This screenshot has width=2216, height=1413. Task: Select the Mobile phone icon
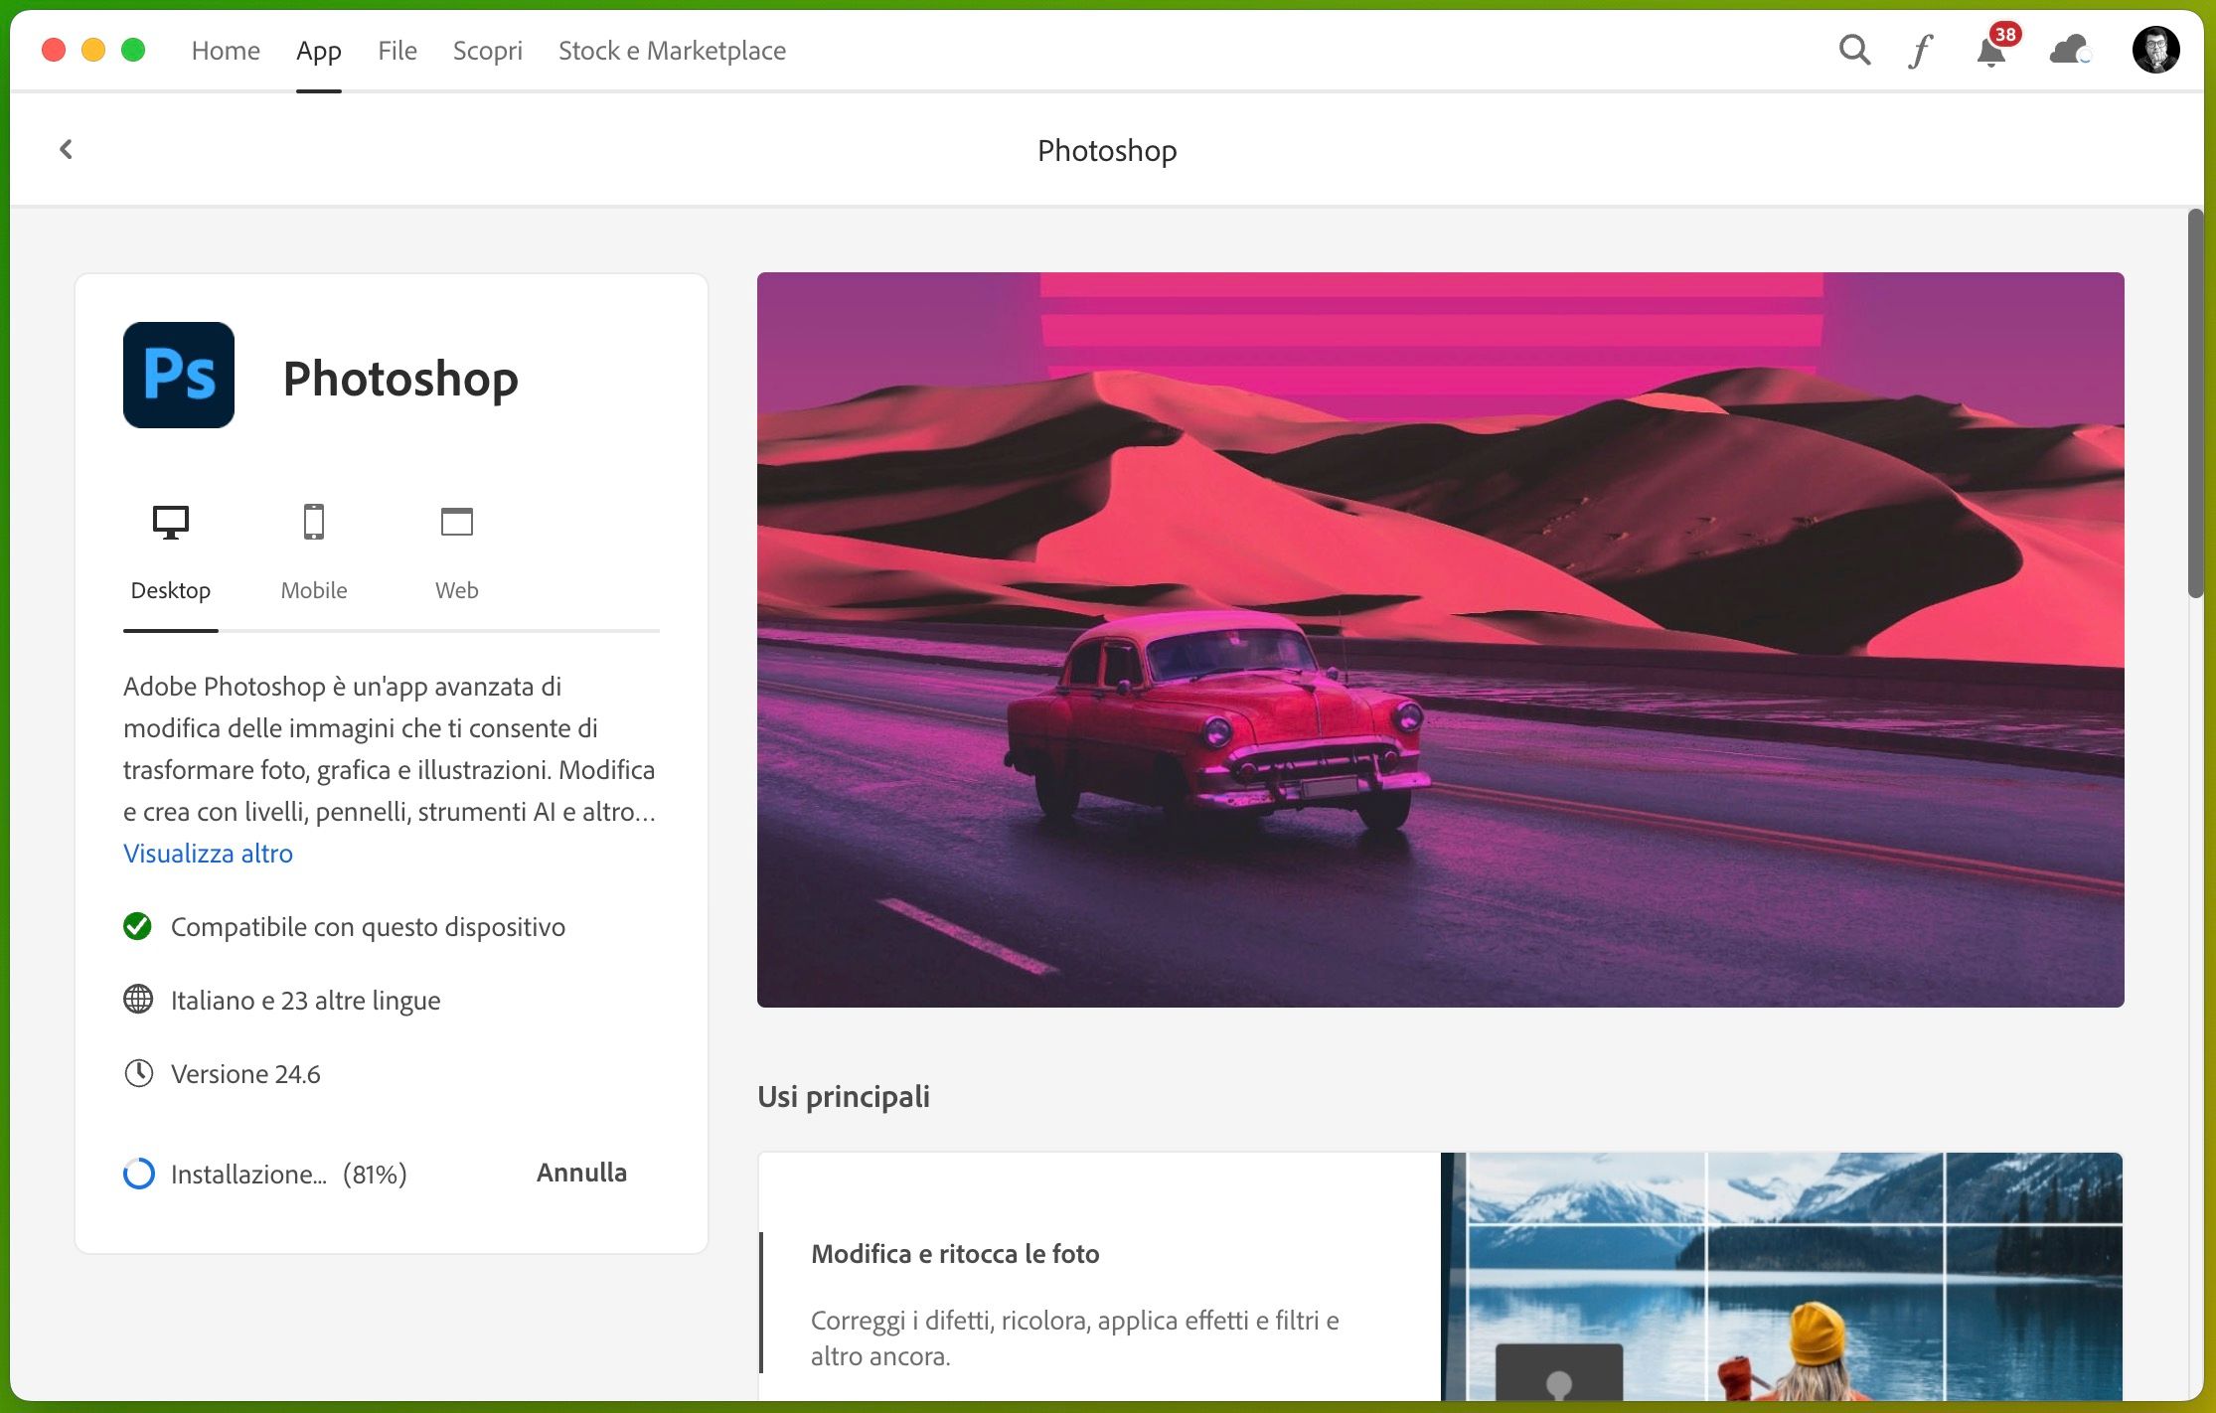[314, 522]
